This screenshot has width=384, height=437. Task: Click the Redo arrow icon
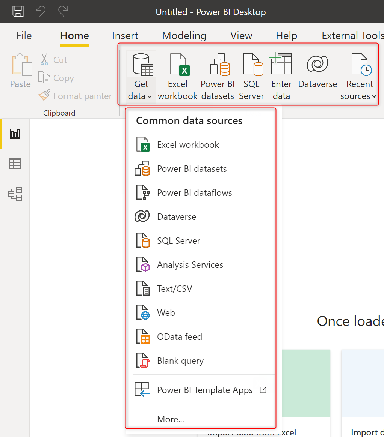click(63, 11)
